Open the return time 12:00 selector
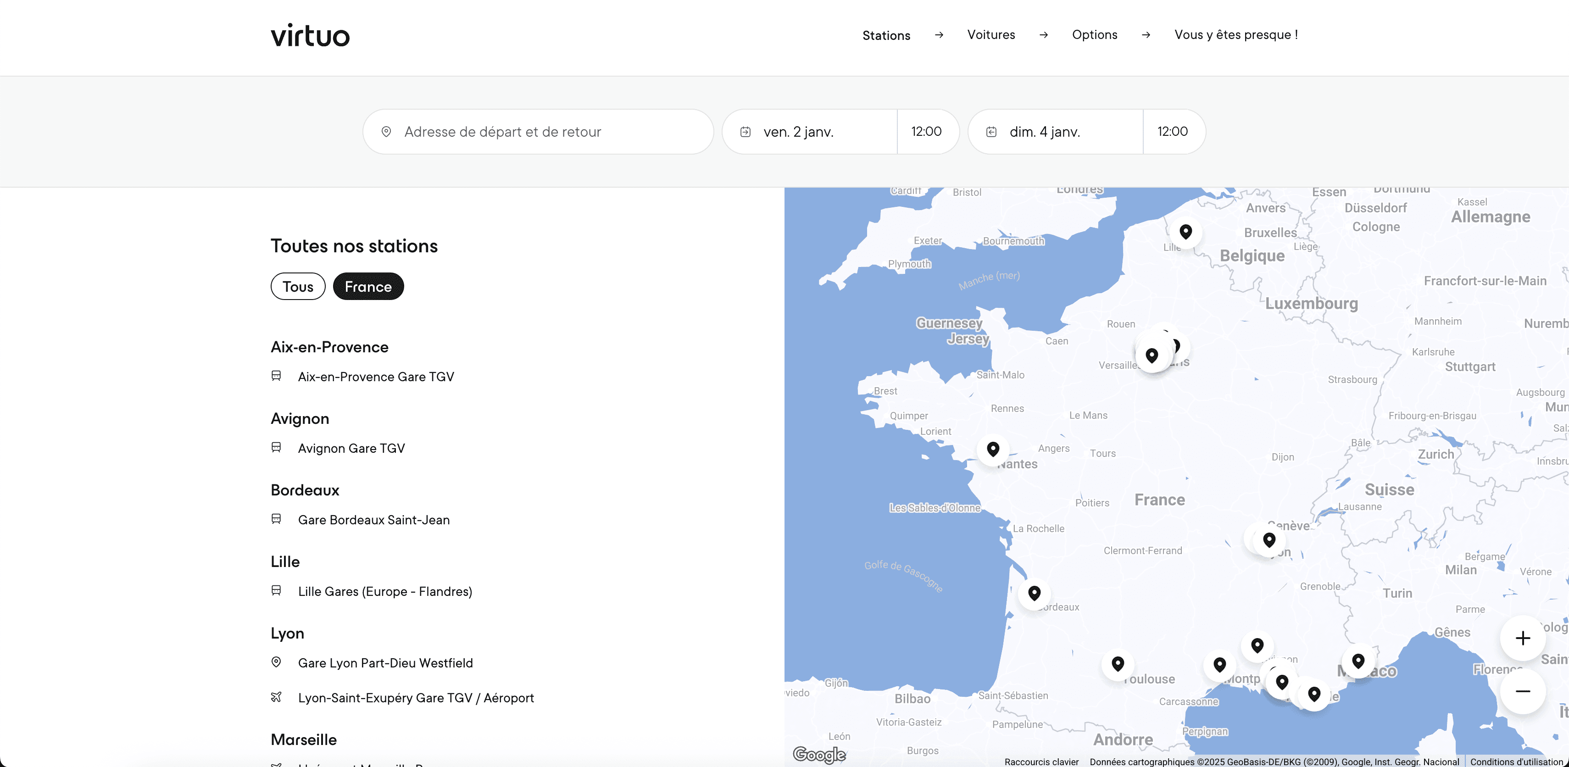Viewport: 1569px width, 767px height. 1173,132
